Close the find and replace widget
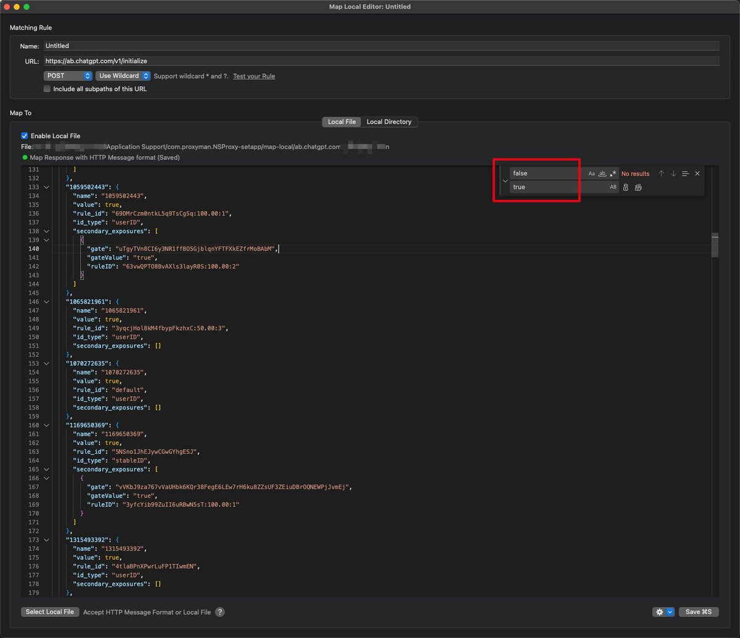The width and height of the screenshot is (740, 638). point(697,174)
